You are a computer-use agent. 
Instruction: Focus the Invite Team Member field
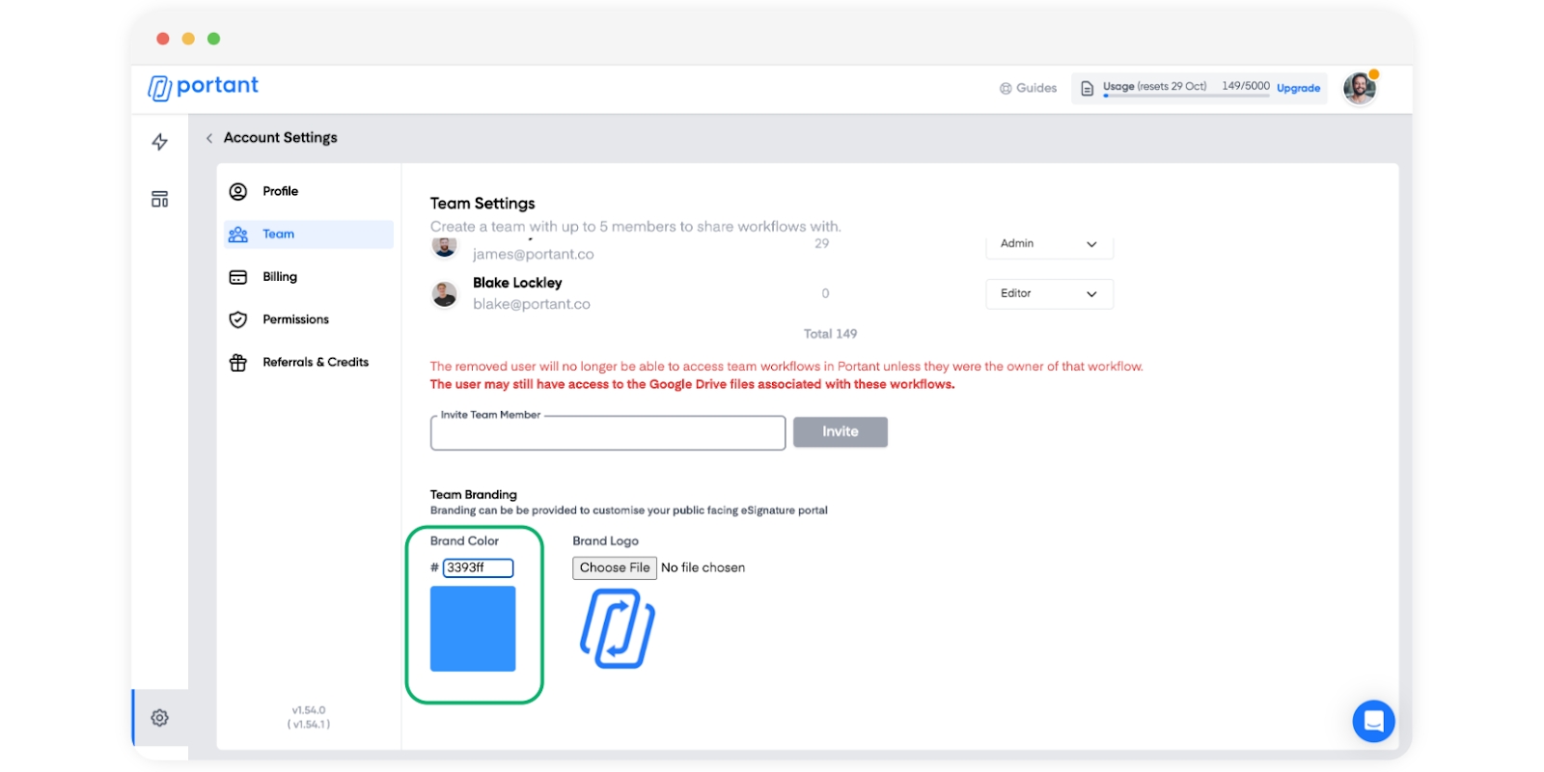[x=608, y=434]
